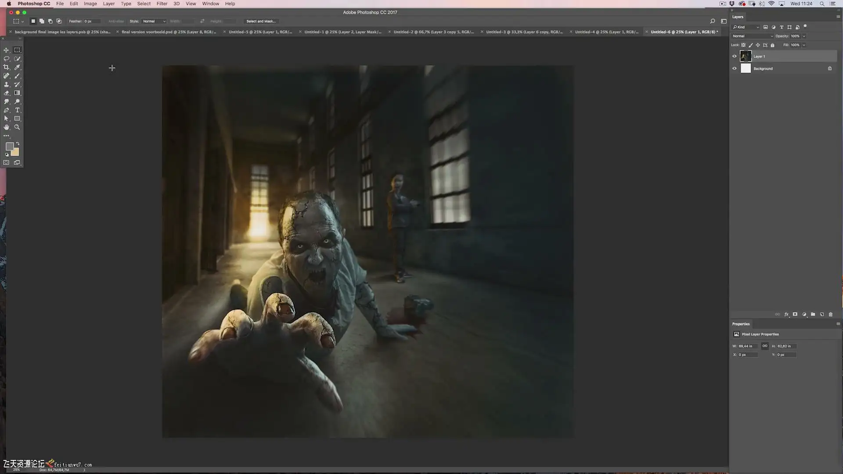Click the Feather input field
Screen dimensions: 843x474
[x=91, y=21]
